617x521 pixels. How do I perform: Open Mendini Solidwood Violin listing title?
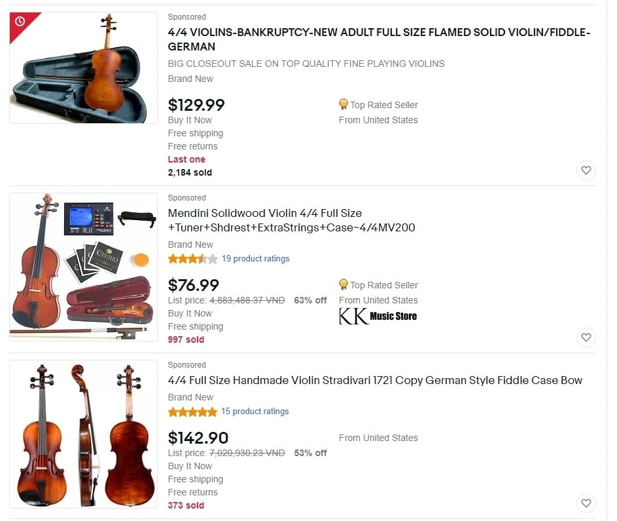click(291, 220)
